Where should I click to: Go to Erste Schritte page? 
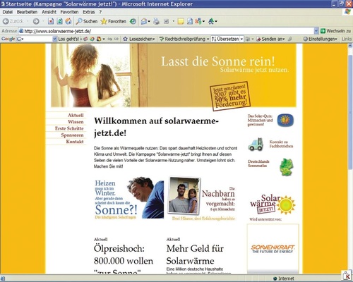(x=69, y=128)
